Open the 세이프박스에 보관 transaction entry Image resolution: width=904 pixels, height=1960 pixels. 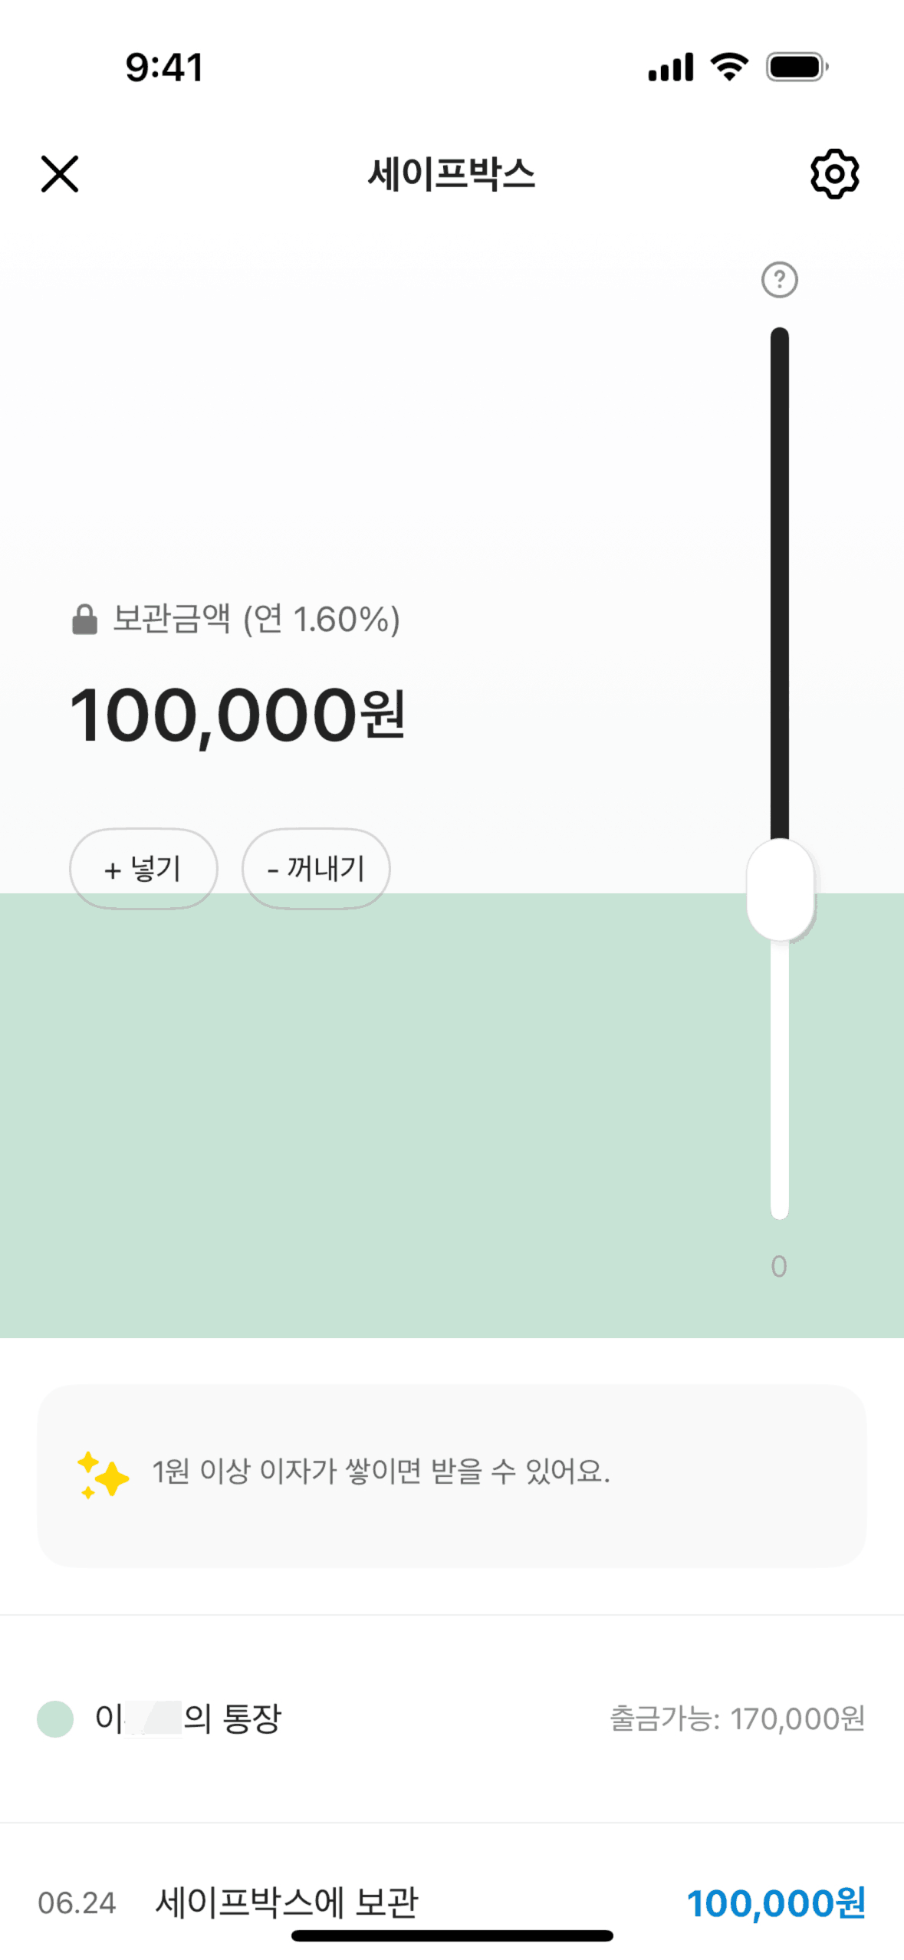coord(287,1902)
